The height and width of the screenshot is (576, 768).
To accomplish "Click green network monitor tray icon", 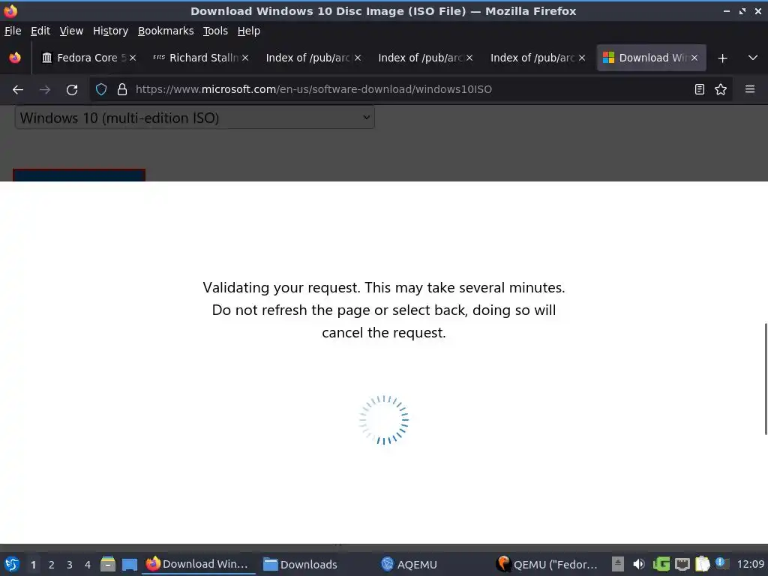I will point(661,564).
